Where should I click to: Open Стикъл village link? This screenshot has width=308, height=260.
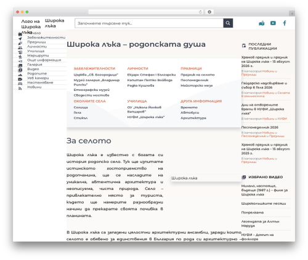(81, 118)
